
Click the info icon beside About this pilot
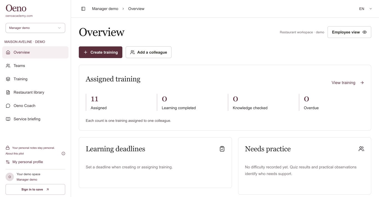[63, 154]
